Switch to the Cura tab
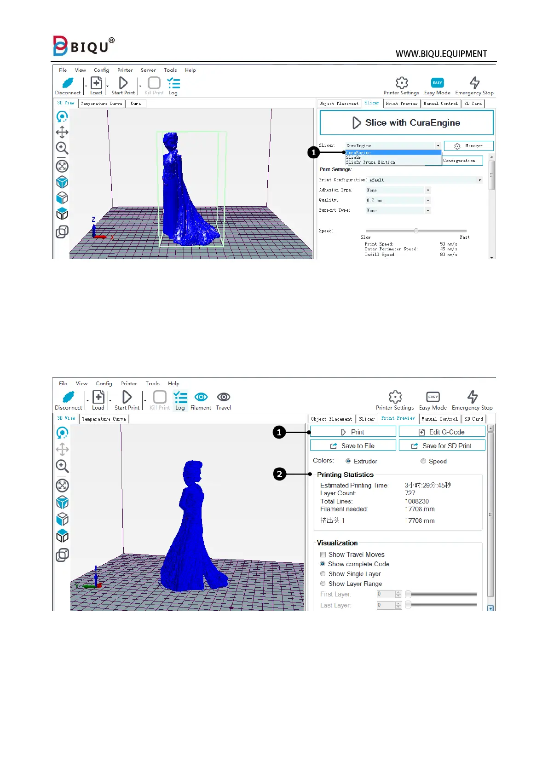This screenshot has width=548, height=775. (x=136, y=104)
